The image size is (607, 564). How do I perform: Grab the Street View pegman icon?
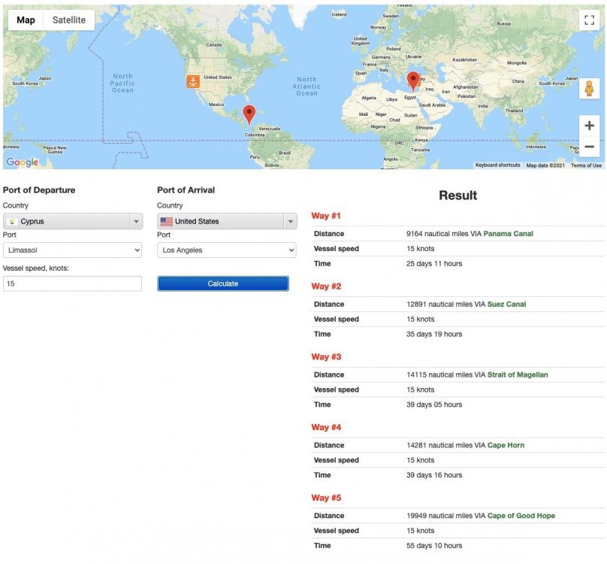click(x=589, y=89)
